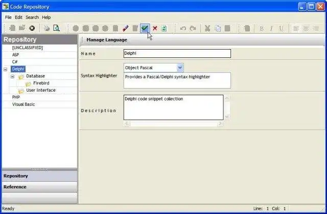This screenshot has width=327, height=214.
Task: Click the align right icon
Action: click(x=316, y=28)
